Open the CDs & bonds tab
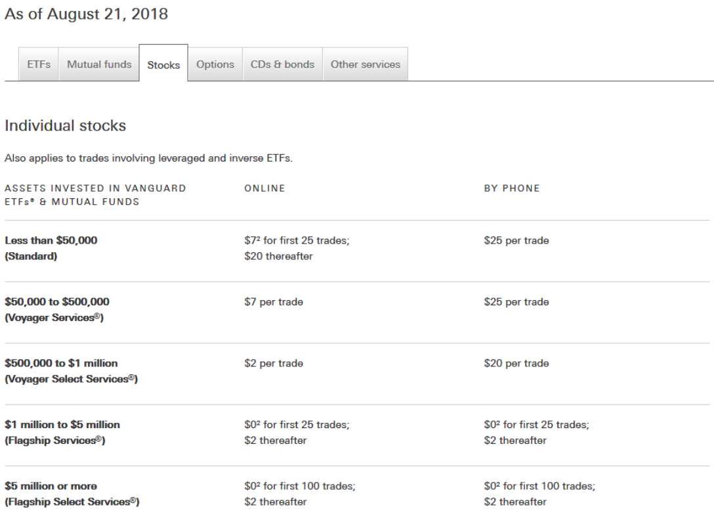 pos(282,64)
